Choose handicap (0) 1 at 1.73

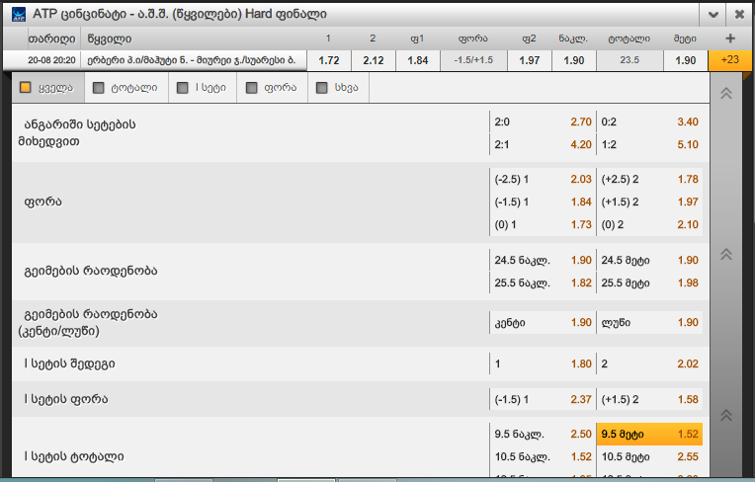click(x=543, y=224)
